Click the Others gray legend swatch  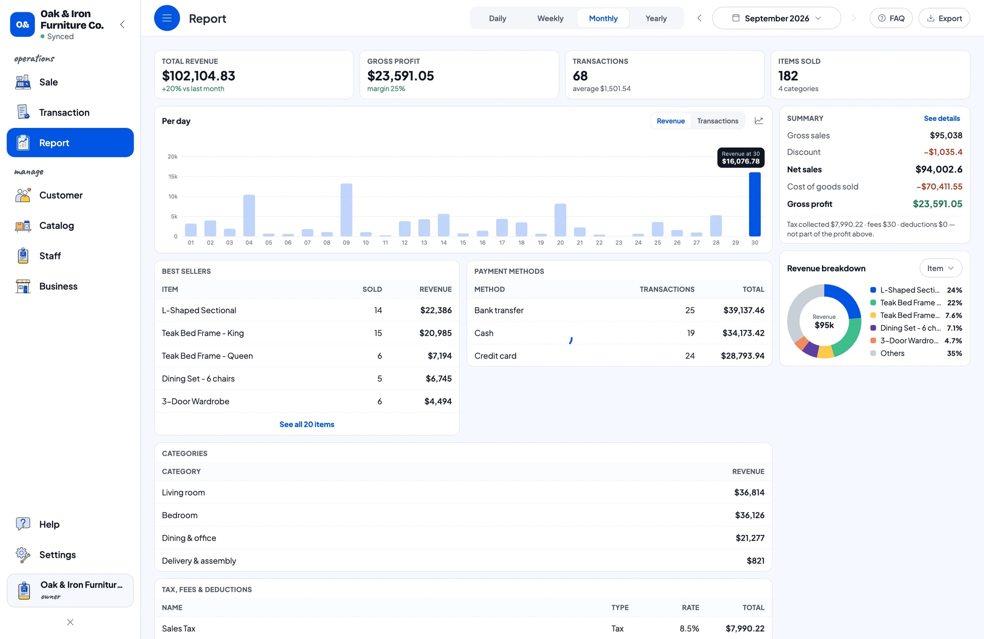[x=873, y=353]
